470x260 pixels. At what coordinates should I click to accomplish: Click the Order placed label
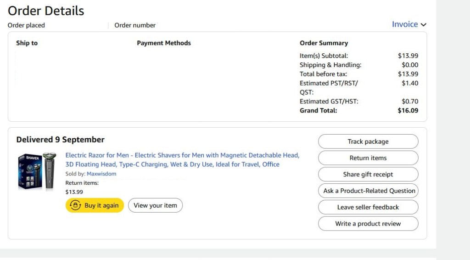26,25
